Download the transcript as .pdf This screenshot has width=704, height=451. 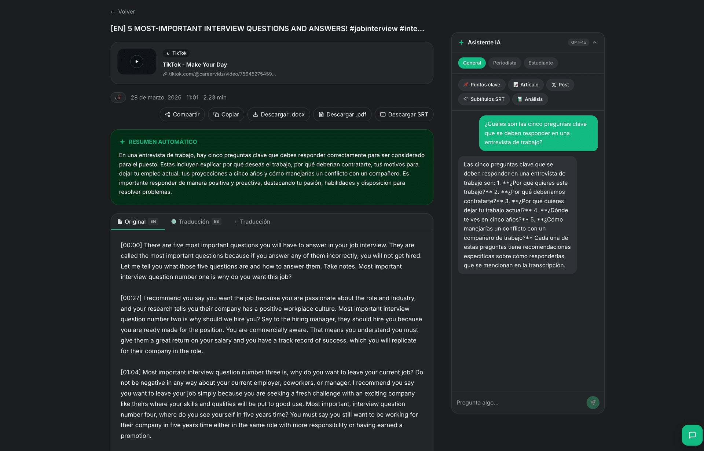(342, 114)
